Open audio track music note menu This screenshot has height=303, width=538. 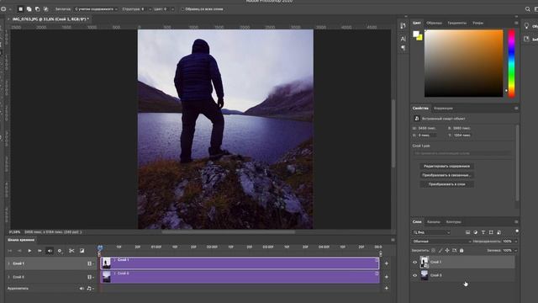pyautogui.click(x=90, y=289)
